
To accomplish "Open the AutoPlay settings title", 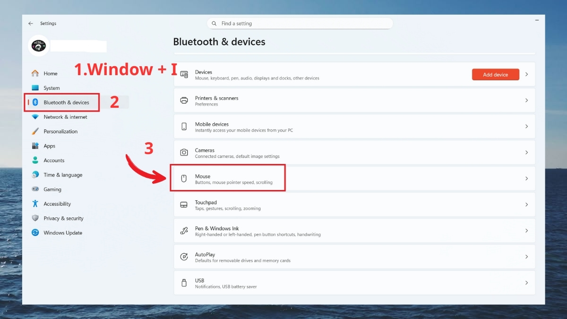I will point(205,254).
